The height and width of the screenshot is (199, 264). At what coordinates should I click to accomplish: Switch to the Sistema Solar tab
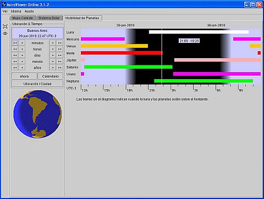49,18
